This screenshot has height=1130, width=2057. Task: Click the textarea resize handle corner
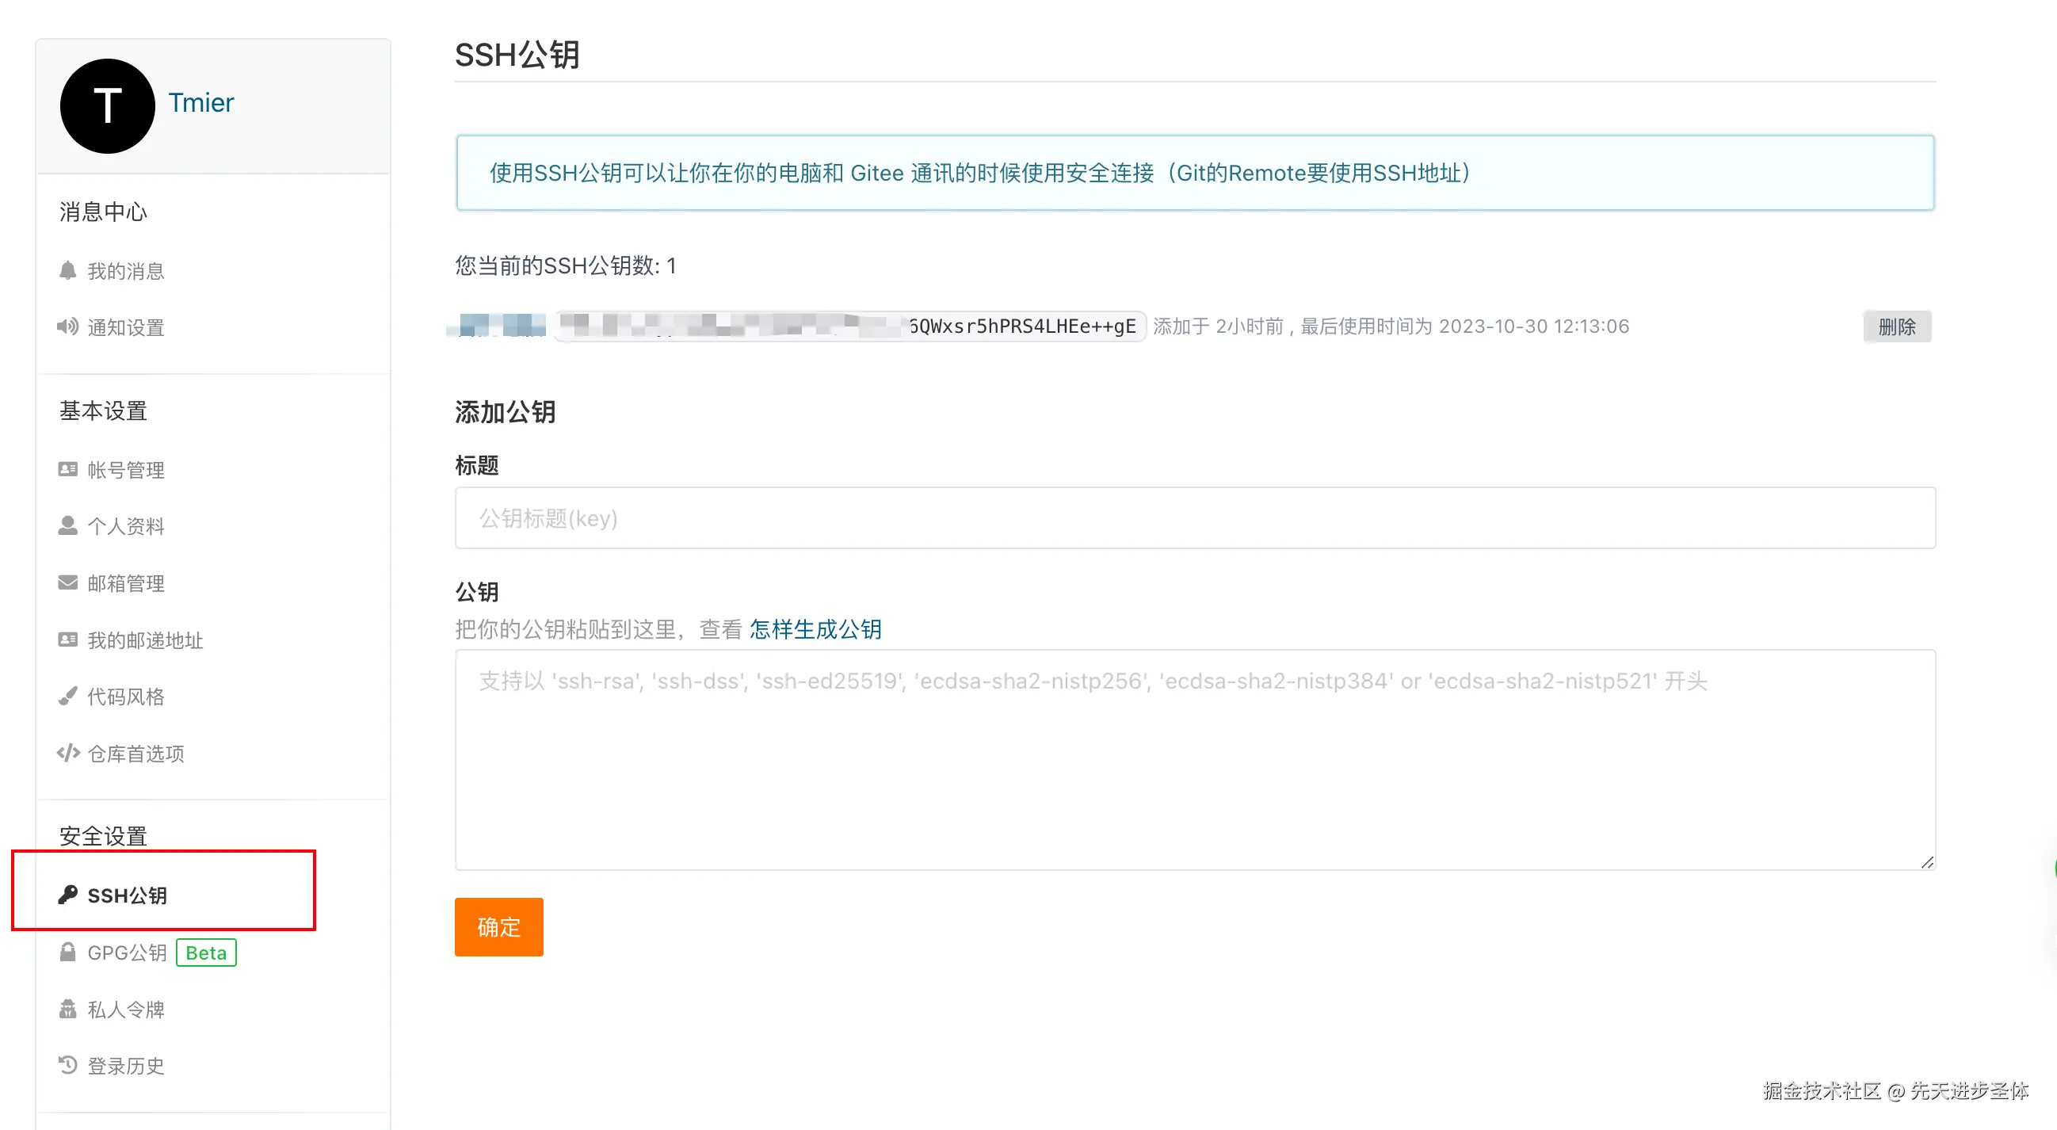tap(1927, 862)
